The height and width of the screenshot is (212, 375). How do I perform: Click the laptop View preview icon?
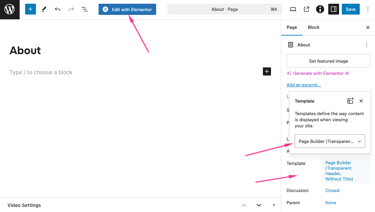click(293, 9)
